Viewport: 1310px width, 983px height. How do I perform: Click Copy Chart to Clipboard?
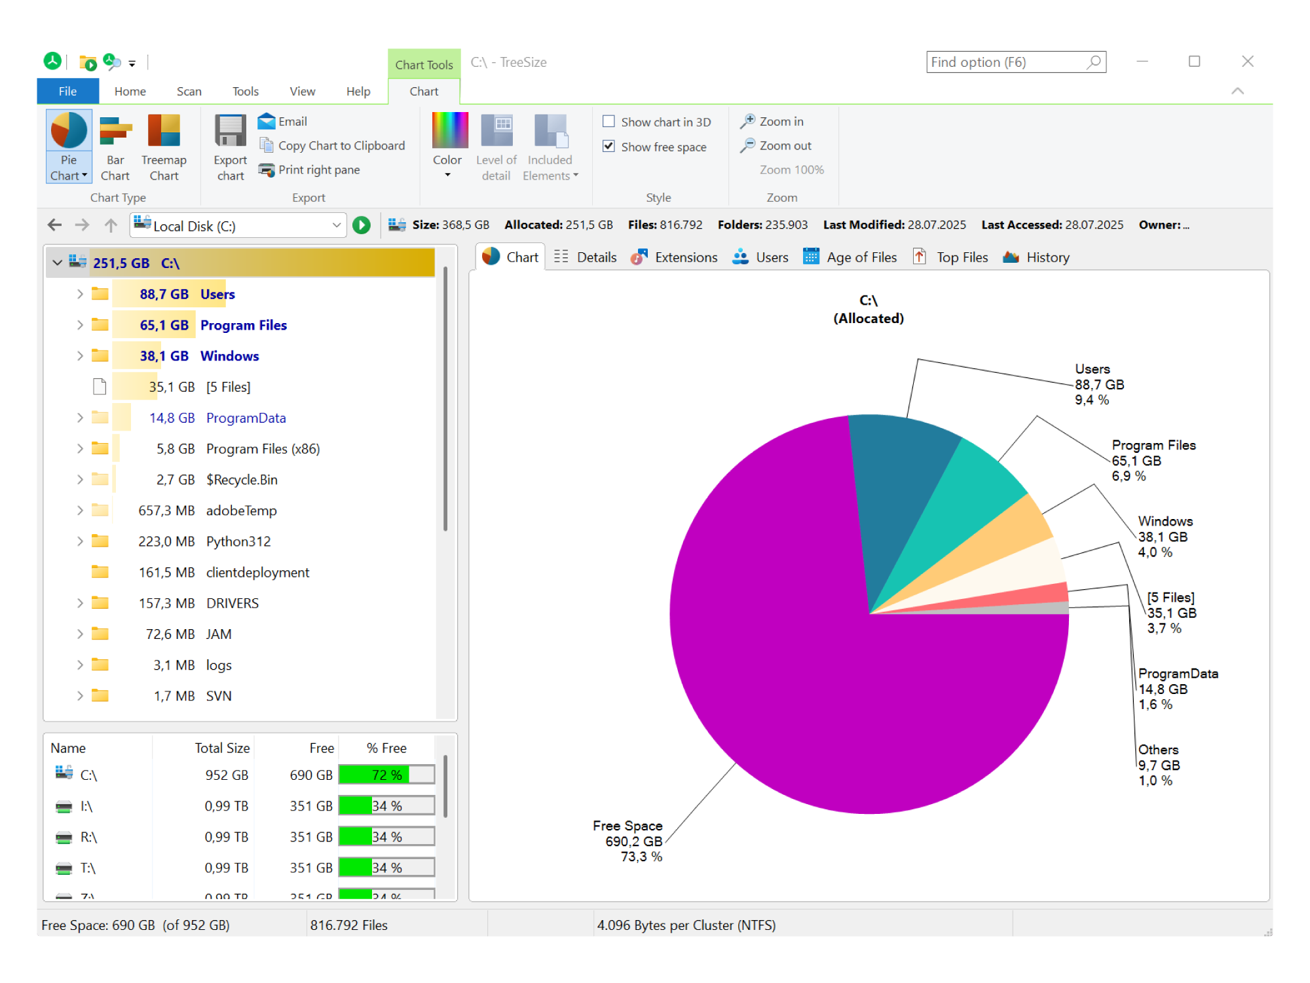click(x=332, y=145)
